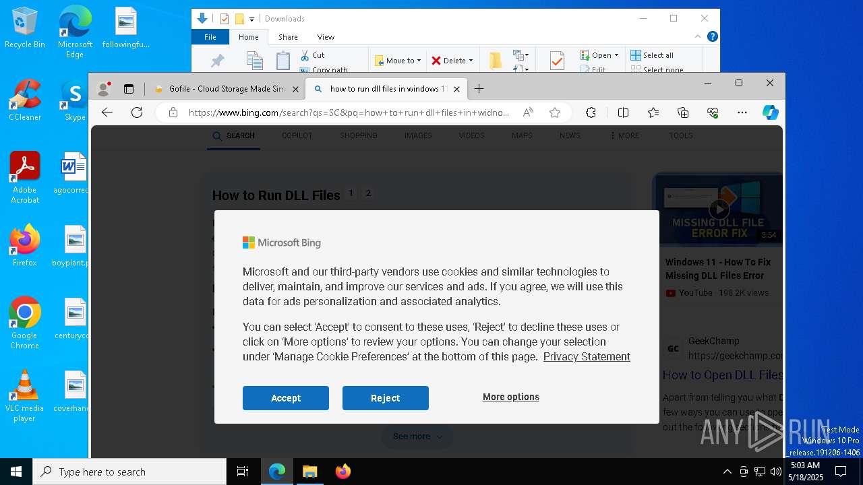The image size is (863, 485).
Task: Go back in Edge browser
Action: 107,112
